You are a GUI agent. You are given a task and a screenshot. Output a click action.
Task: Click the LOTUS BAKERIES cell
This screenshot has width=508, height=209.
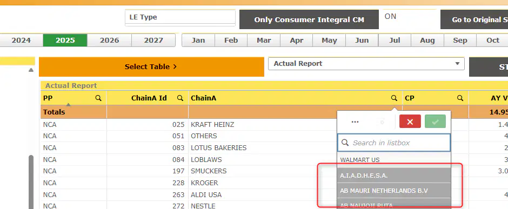click(219, 147)
